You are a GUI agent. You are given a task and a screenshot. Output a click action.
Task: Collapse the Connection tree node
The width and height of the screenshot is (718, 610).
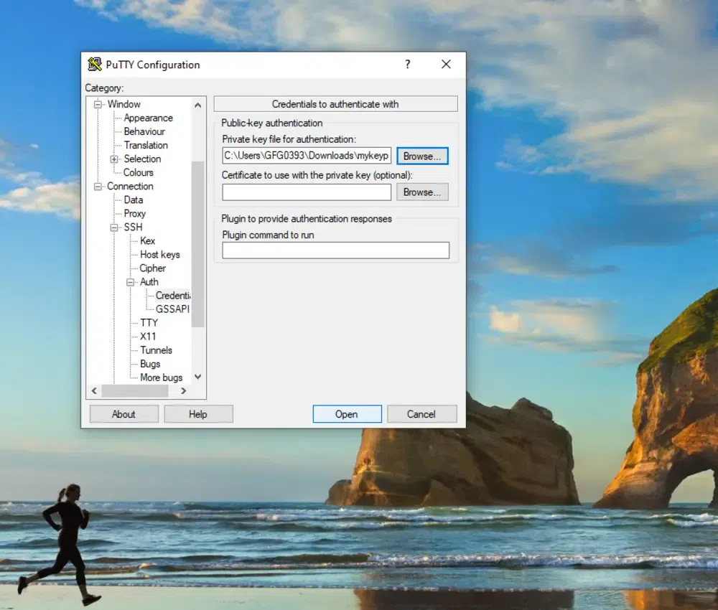click(x=98, y=187)
